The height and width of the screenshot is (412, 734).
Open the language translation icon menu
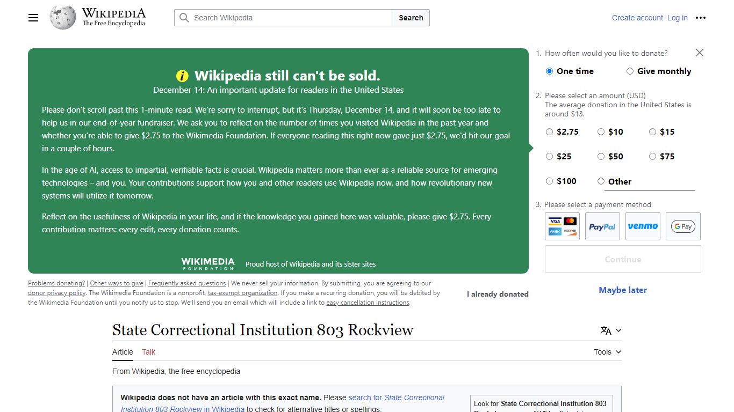[x=611, y=330]
